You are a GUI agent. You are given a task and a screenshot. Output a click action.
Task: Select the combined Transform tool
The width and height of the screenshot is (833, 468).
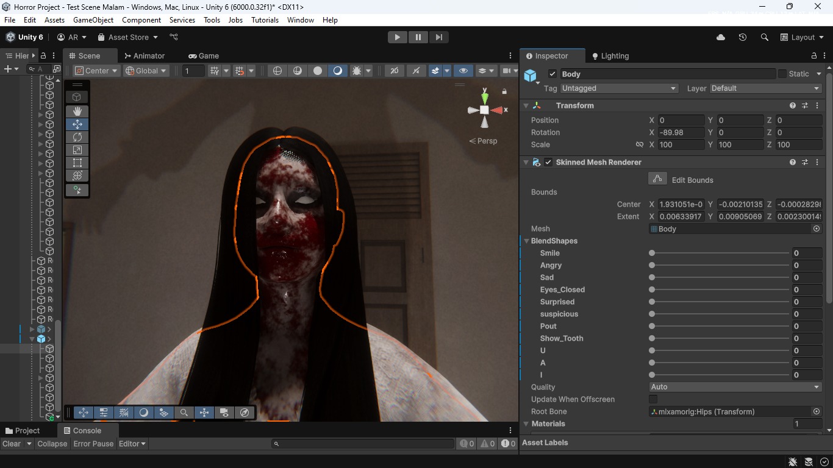[77, 175]
